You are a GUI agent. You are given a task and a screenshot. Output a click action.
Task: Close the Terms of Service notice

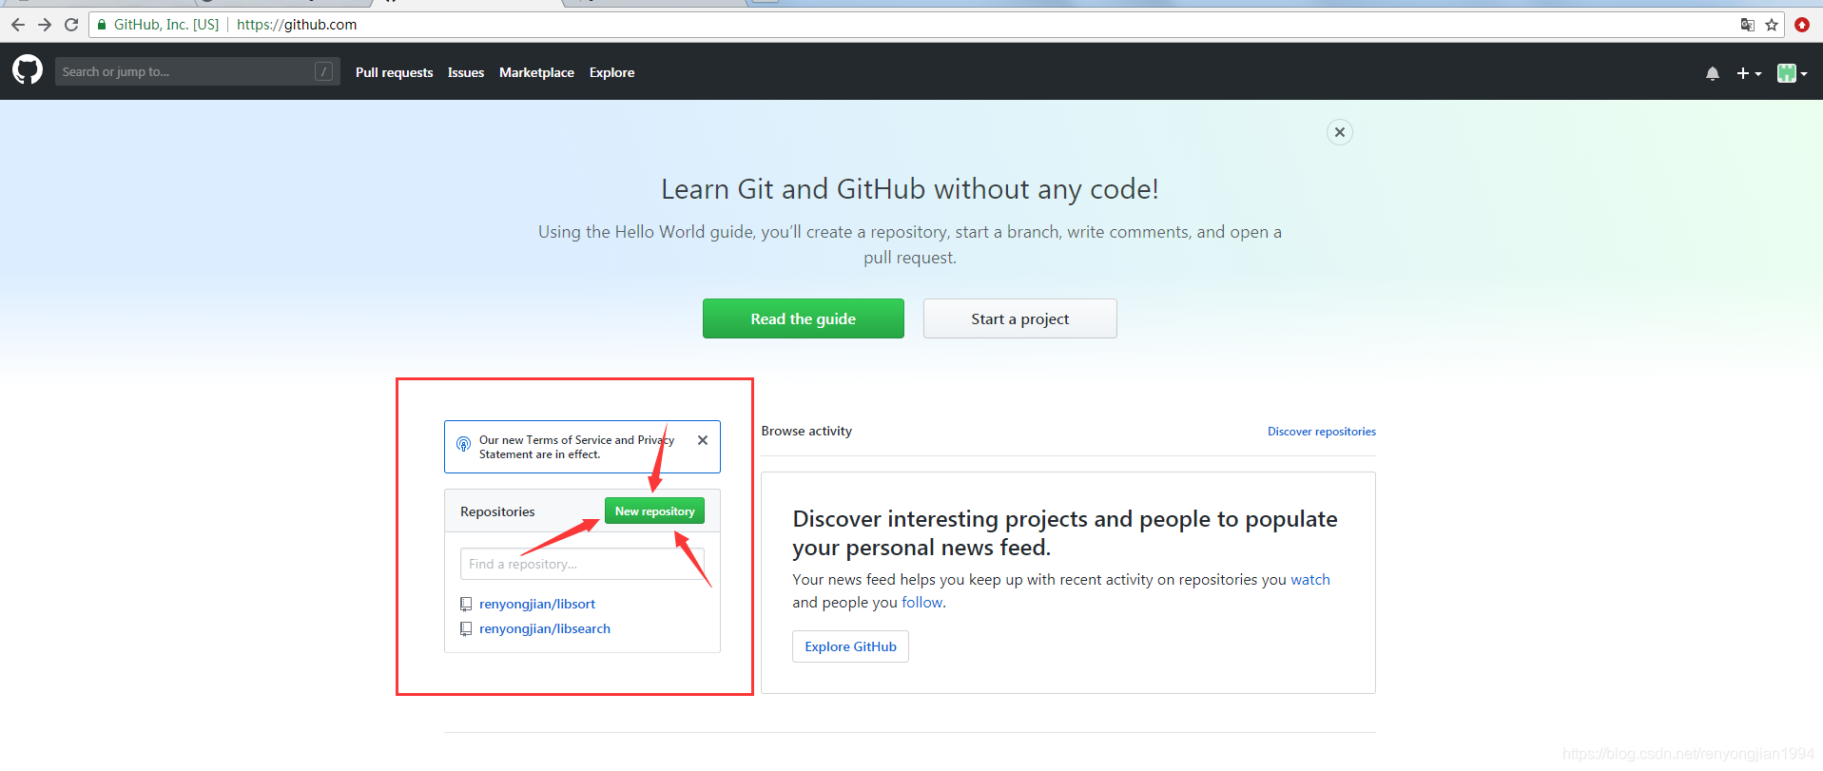coord(703,440)
